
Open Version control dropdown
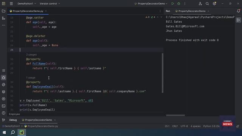pyautogui.click(x=50, y=3)
